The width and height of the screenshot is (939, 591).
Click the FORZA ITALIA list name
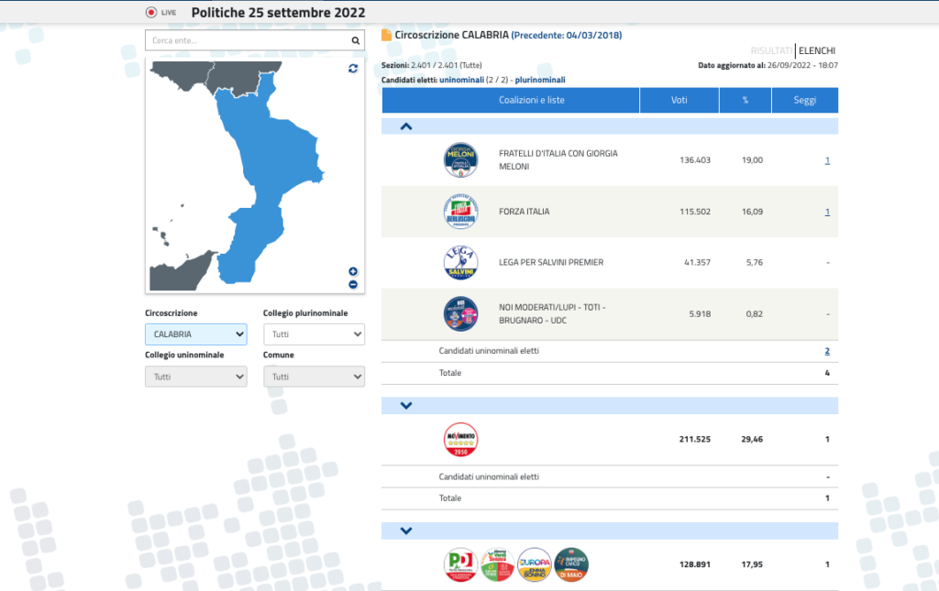524,212
